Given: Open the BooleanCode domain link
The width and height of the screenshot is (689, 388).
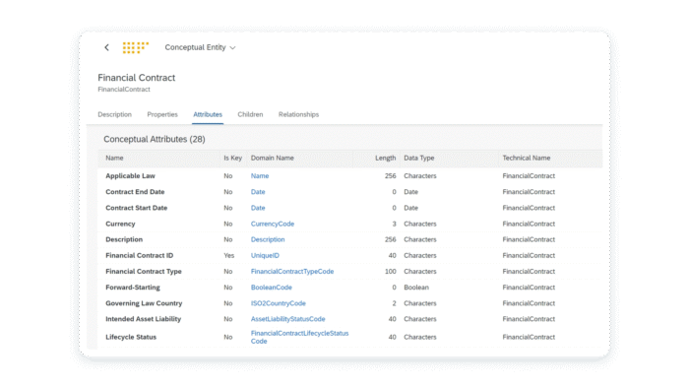Looking at the screenshot, I should pos(271,288).
